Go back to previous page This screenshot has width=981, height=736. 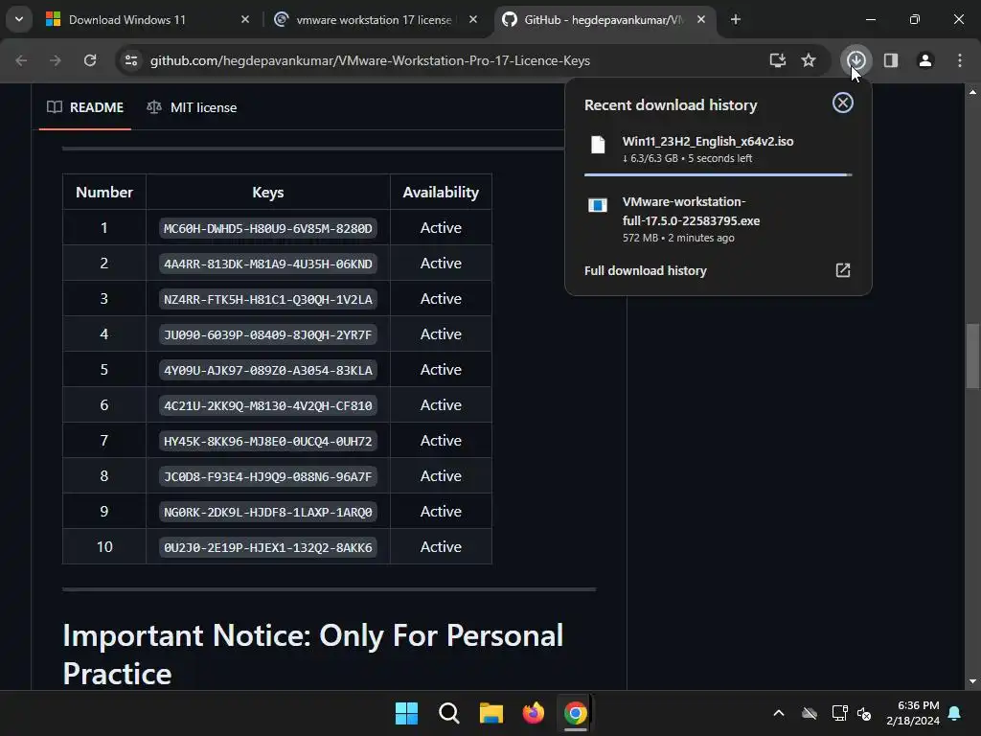click(x=21, y=60)
